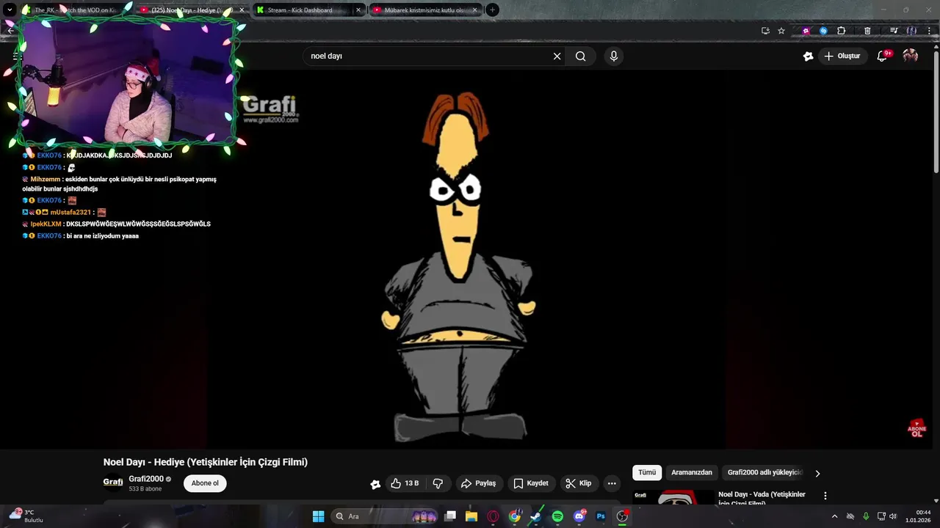This screenshot has width=940, height=528.
Task: Dislike the video with thumbs-down
Action: [x=438, y=483]
